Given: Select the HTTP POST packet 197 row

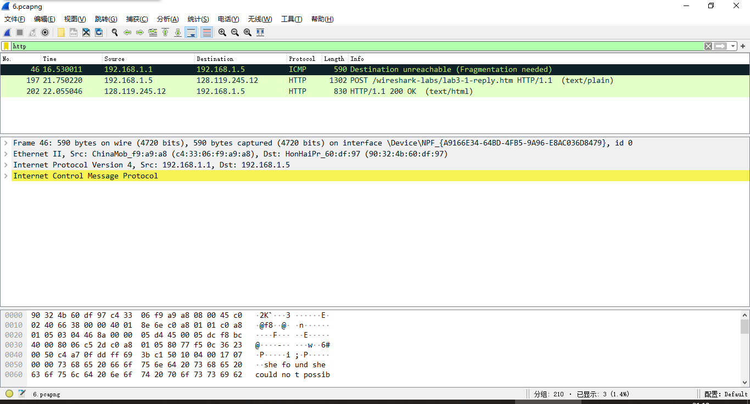Looking at the screenshot, I should (x=329, y=80).
